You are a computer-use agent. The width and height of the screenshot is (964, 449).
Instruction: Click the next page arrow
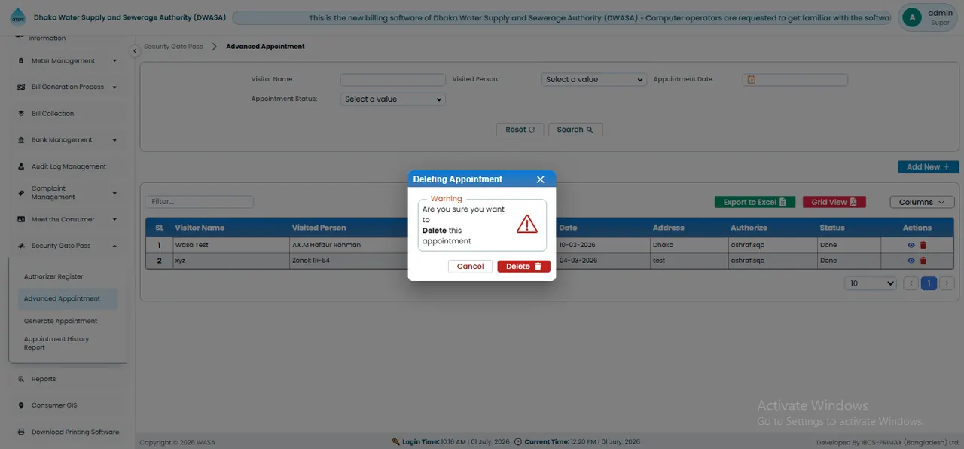pos(947,283)
